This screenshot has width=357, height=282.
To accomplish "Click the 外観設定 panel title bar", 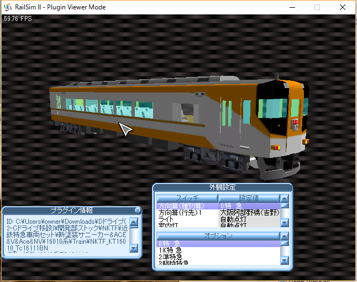I will pos(223,187).
